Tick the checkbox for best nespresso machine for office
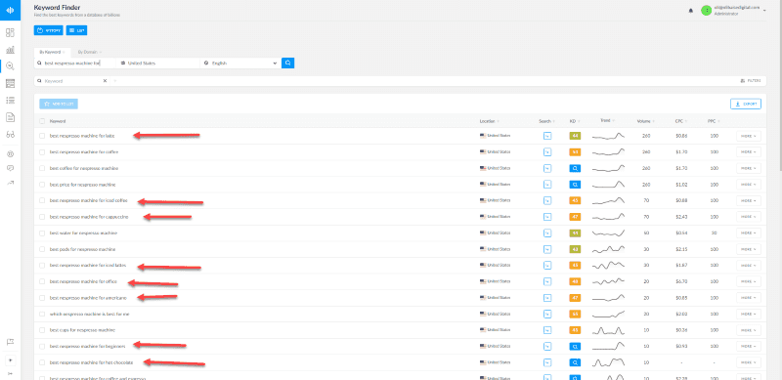Viewport: 782px width, 380px height. click(x=42, y=281)
